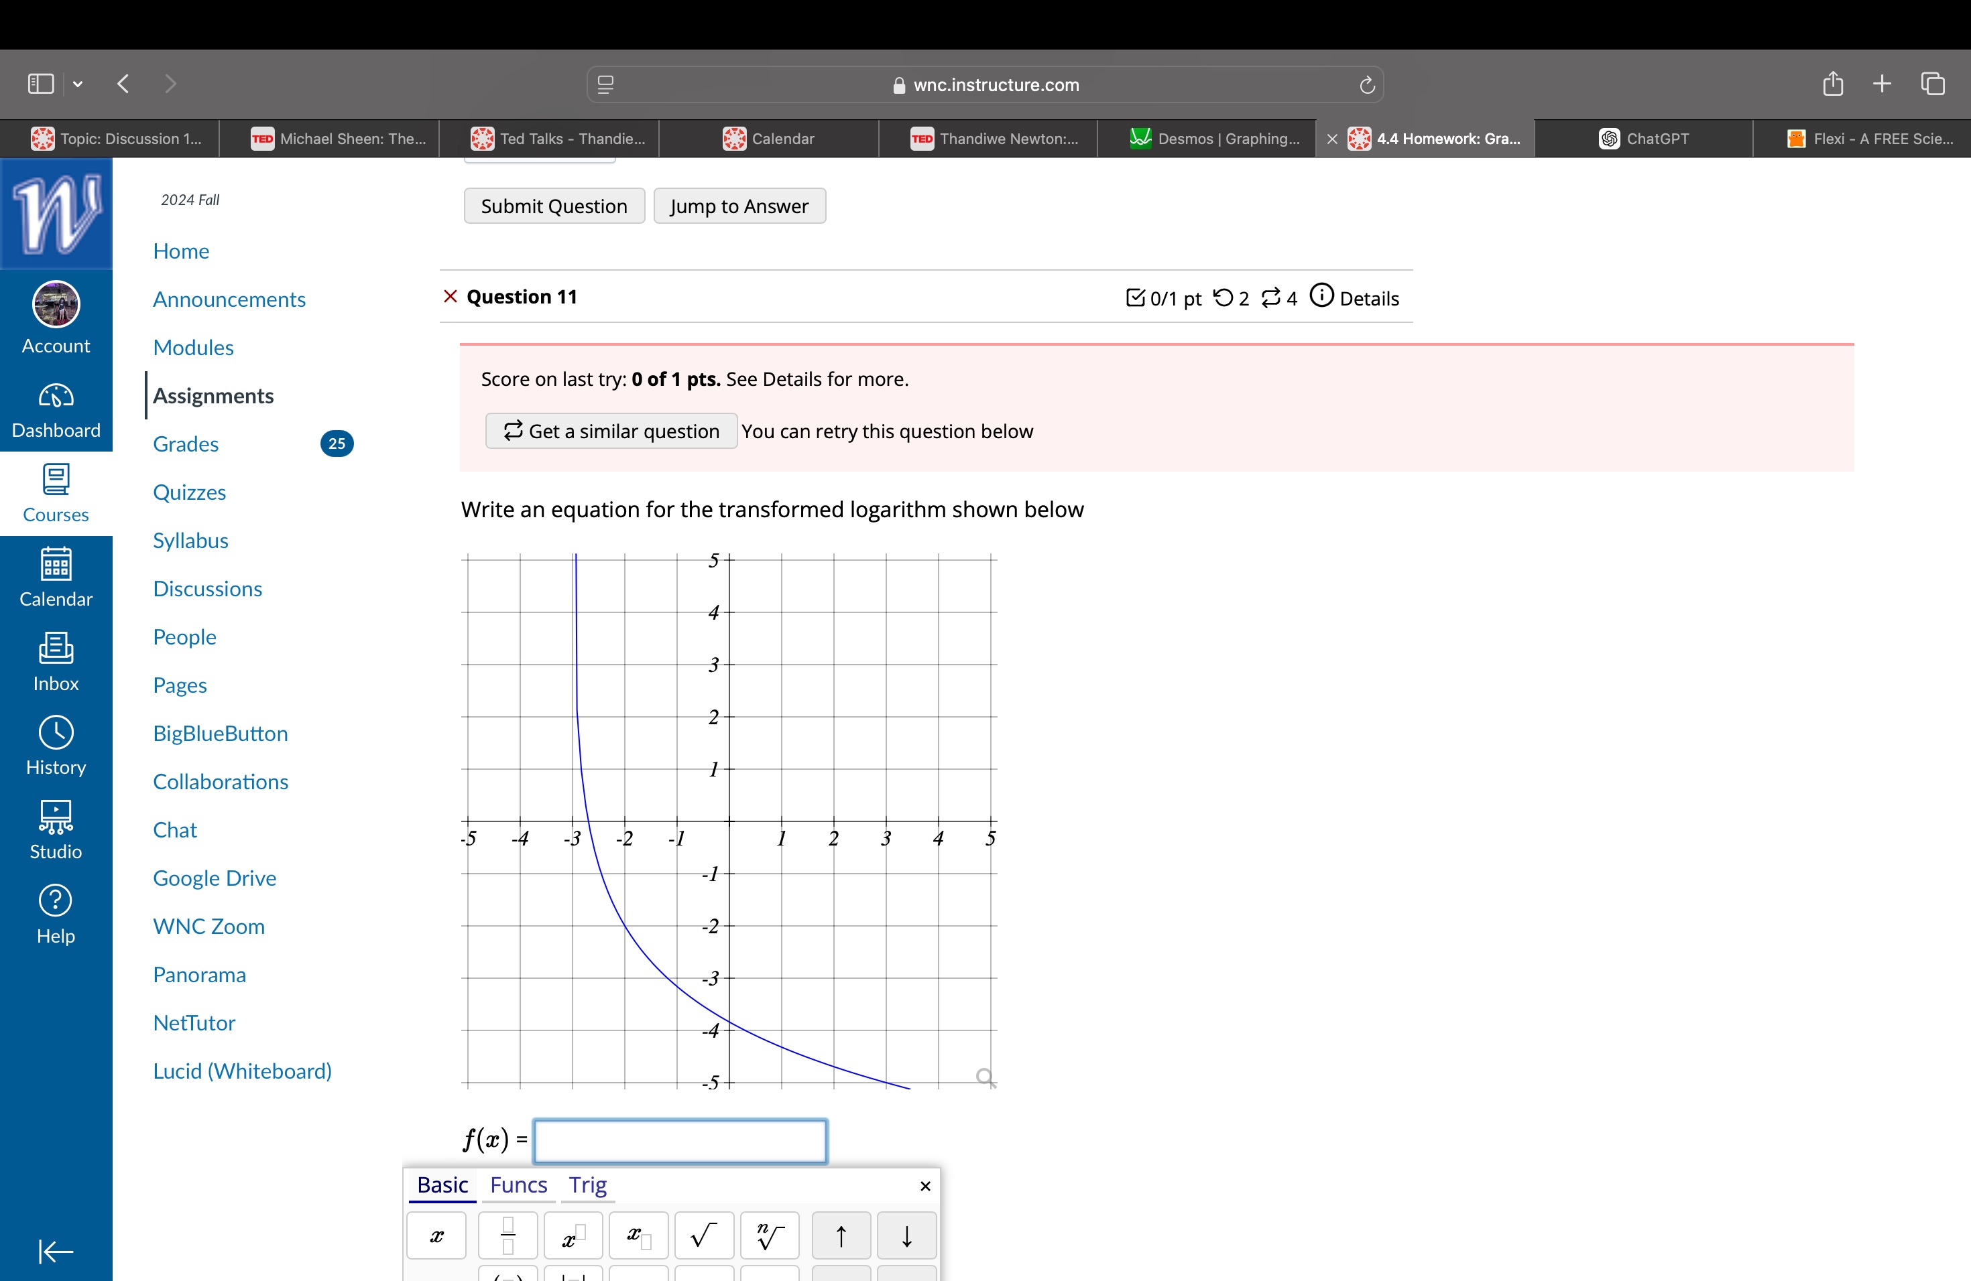
Task: Select the Basic tab in math keypad
Action: pyautogui.click(x=442, y=1185)
